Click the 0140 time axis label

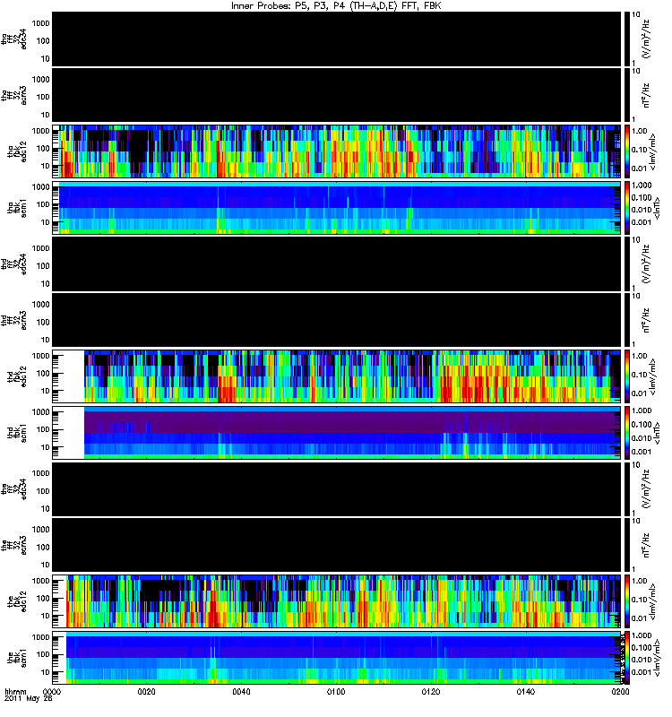click(x=525, y=691)
